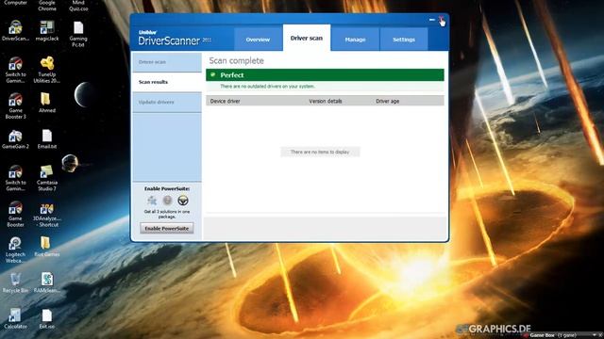Launch GameGain 2 desktop shortcut
The height and width of the screenshot is (339, 604).
[15, 139]
